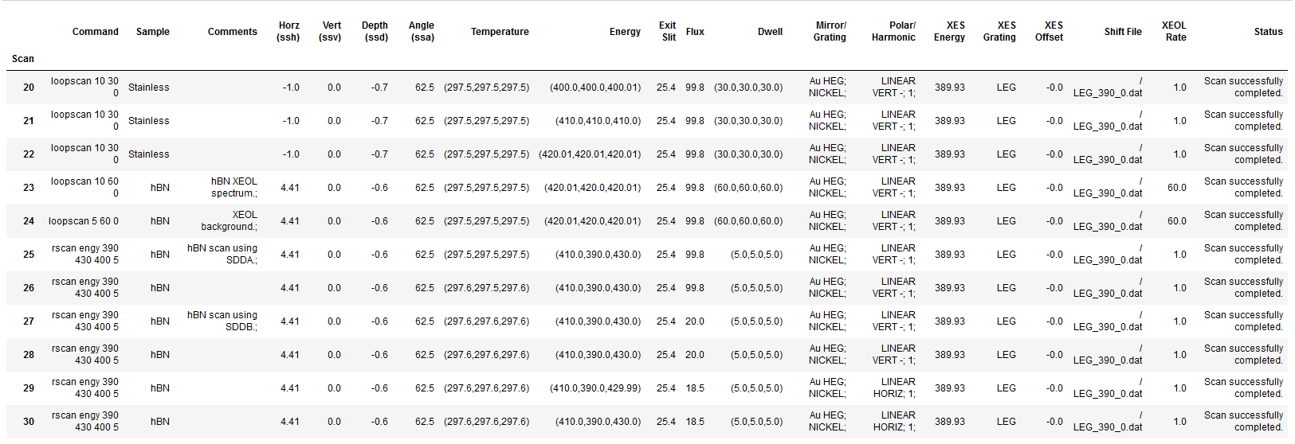1295x444 pixels.
Task: Click the Exit Slit column header
Action: [668, 31]
